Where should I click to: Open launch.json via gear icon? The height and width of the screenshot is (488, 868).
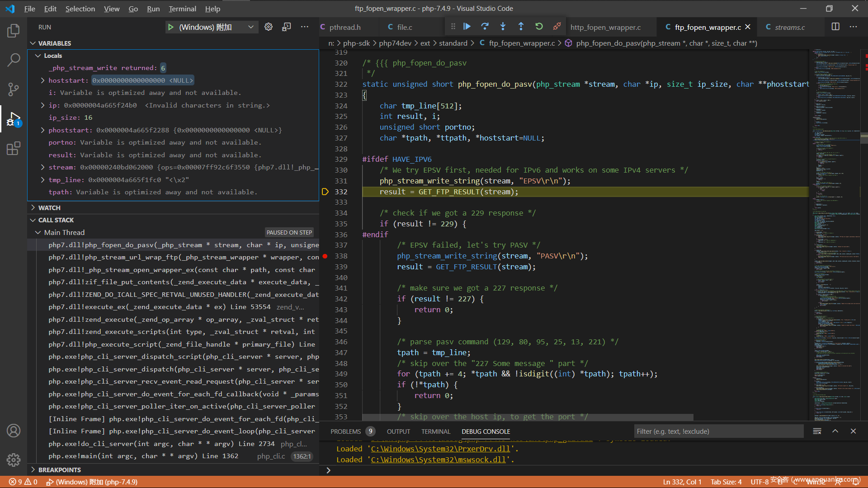269,27
